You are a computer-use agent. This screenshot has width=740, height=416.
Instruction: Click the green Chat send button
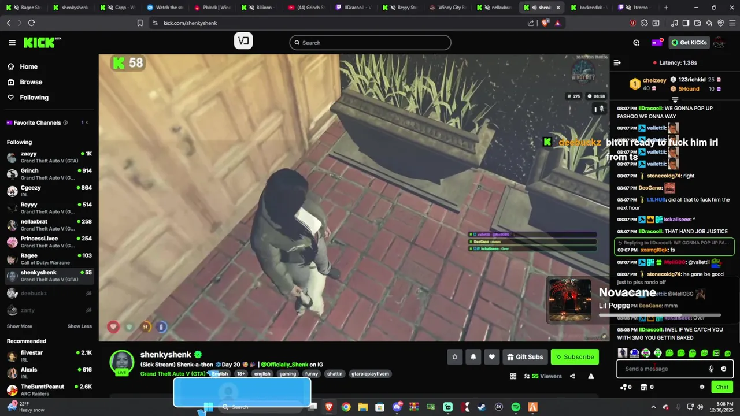(722, 387)
